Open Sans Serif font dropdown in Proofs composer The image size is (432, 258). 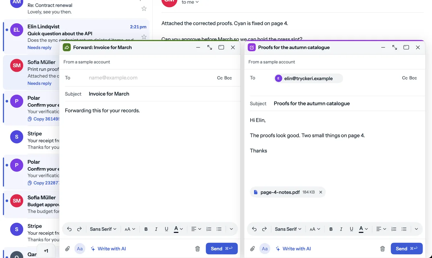pos(288,229)
